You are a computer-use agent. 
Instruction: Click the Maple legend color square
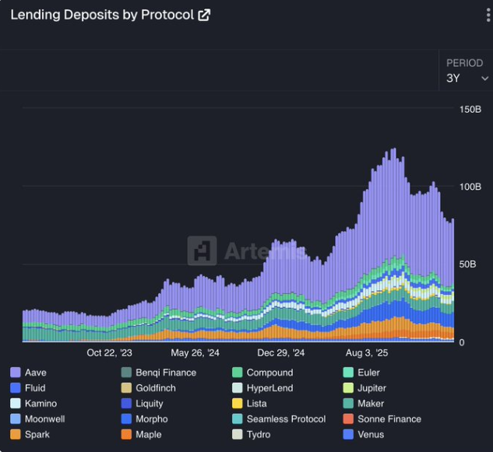126,435
